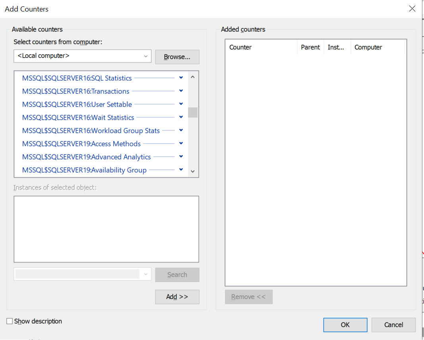The width and height of the screenshot is (424, 340).
Task: Enable the Show description checkbox
Action: pos(10,321)
